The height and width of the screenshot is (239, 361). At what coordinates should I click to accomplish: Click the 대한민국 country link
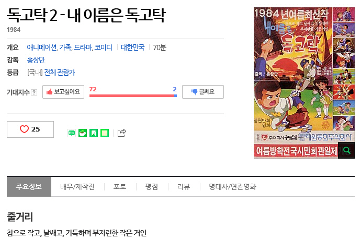pos(132,47)
